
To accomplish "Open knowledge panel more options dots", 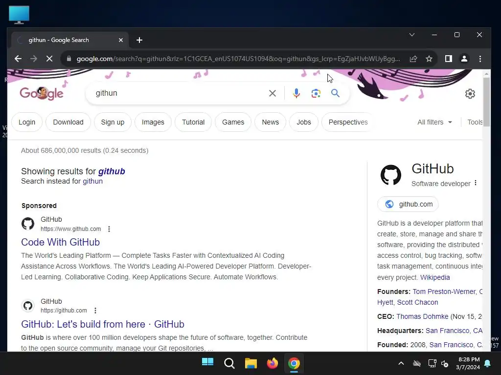I will (476, 183).
